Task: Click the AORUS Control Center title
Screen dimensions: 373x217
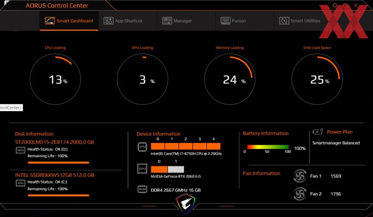Action: tap(57, 5)
